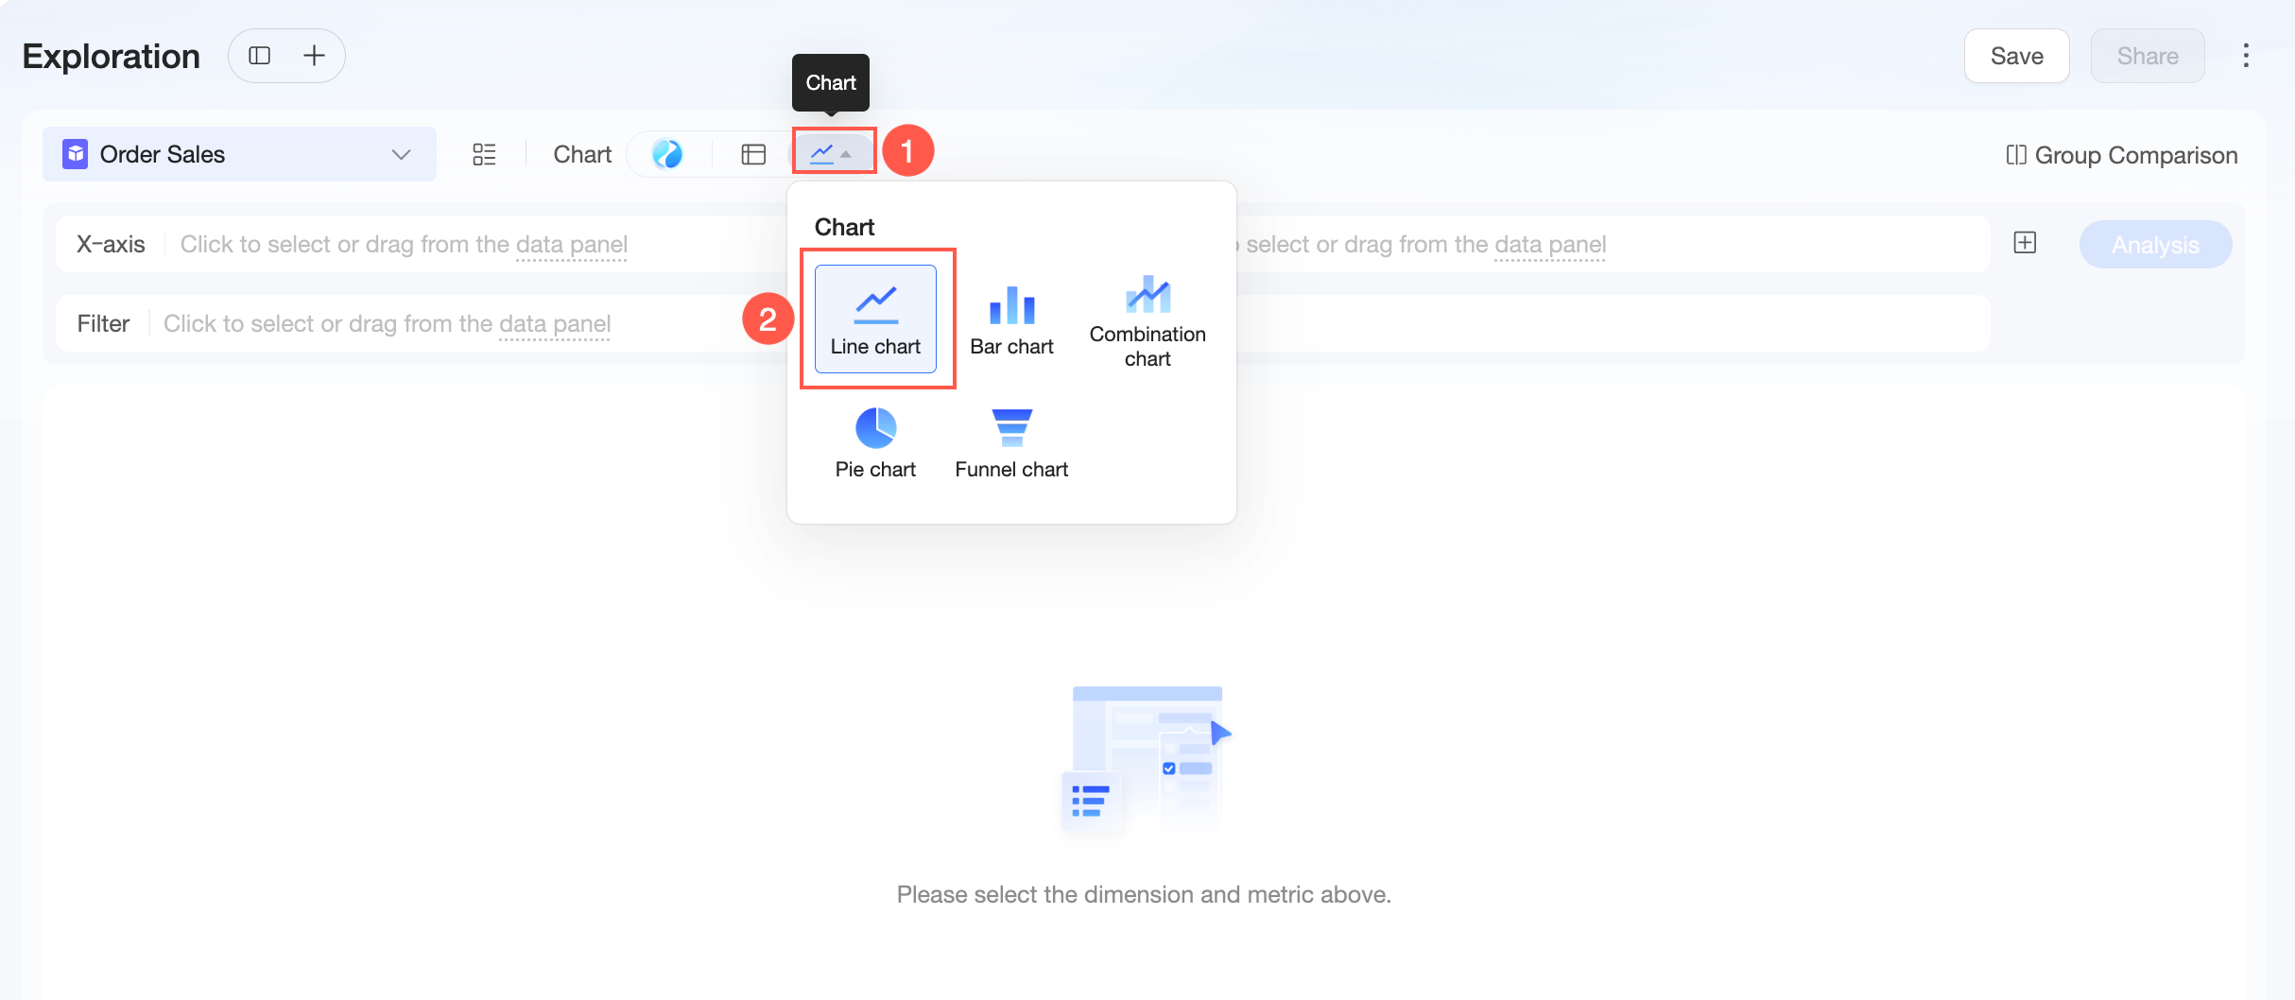Toggle the sidebar panel layout icon
Viewport: 2295px width, 1000px height.
[259, 56]
